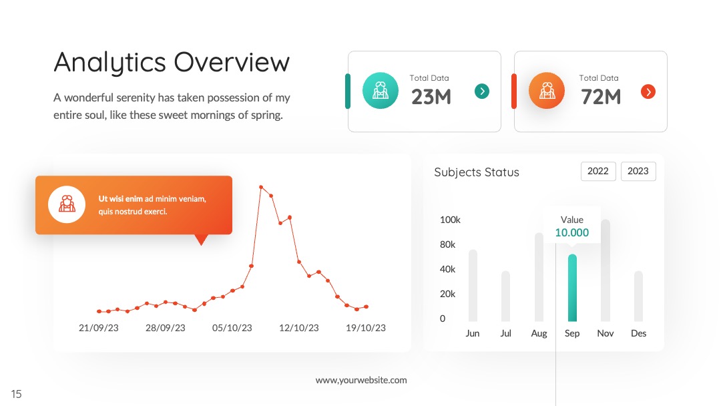This screenshot has height=406, width=721.
Task: Click the gray Nov bar
Action: click(x=606, y=270)
